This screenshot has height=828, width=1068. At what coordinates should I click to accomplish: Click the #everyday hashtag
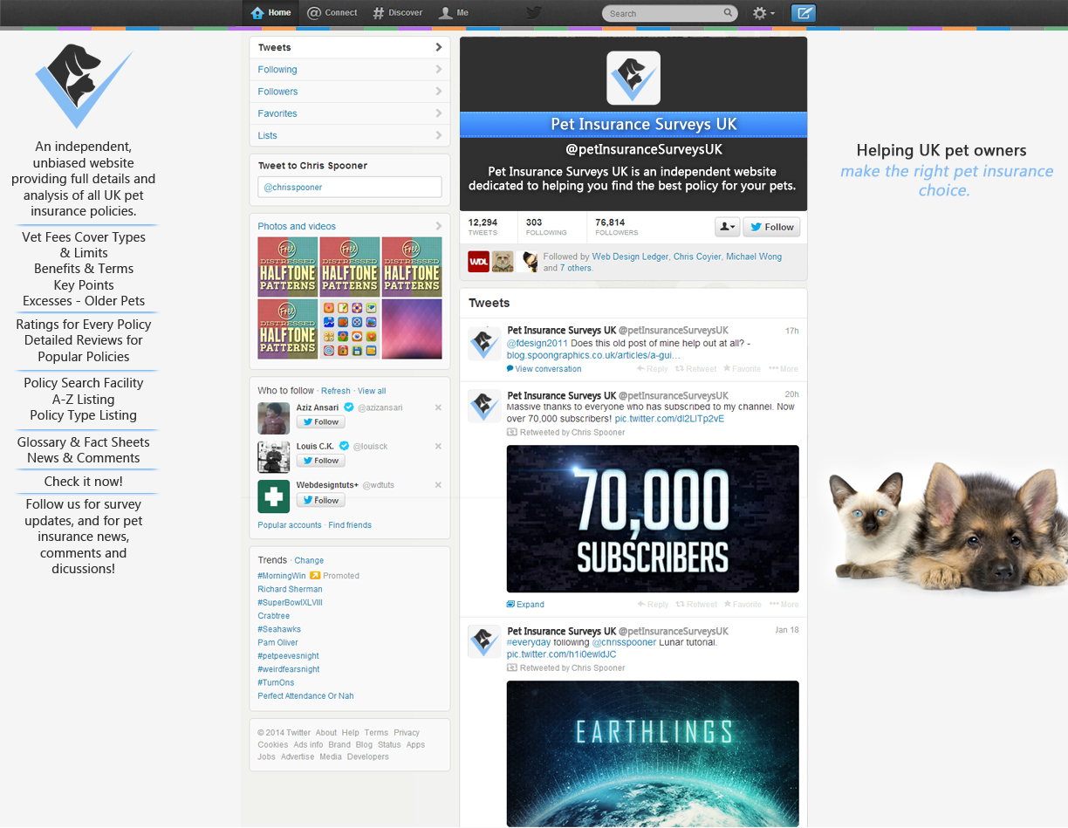click(x=528, y=642)
